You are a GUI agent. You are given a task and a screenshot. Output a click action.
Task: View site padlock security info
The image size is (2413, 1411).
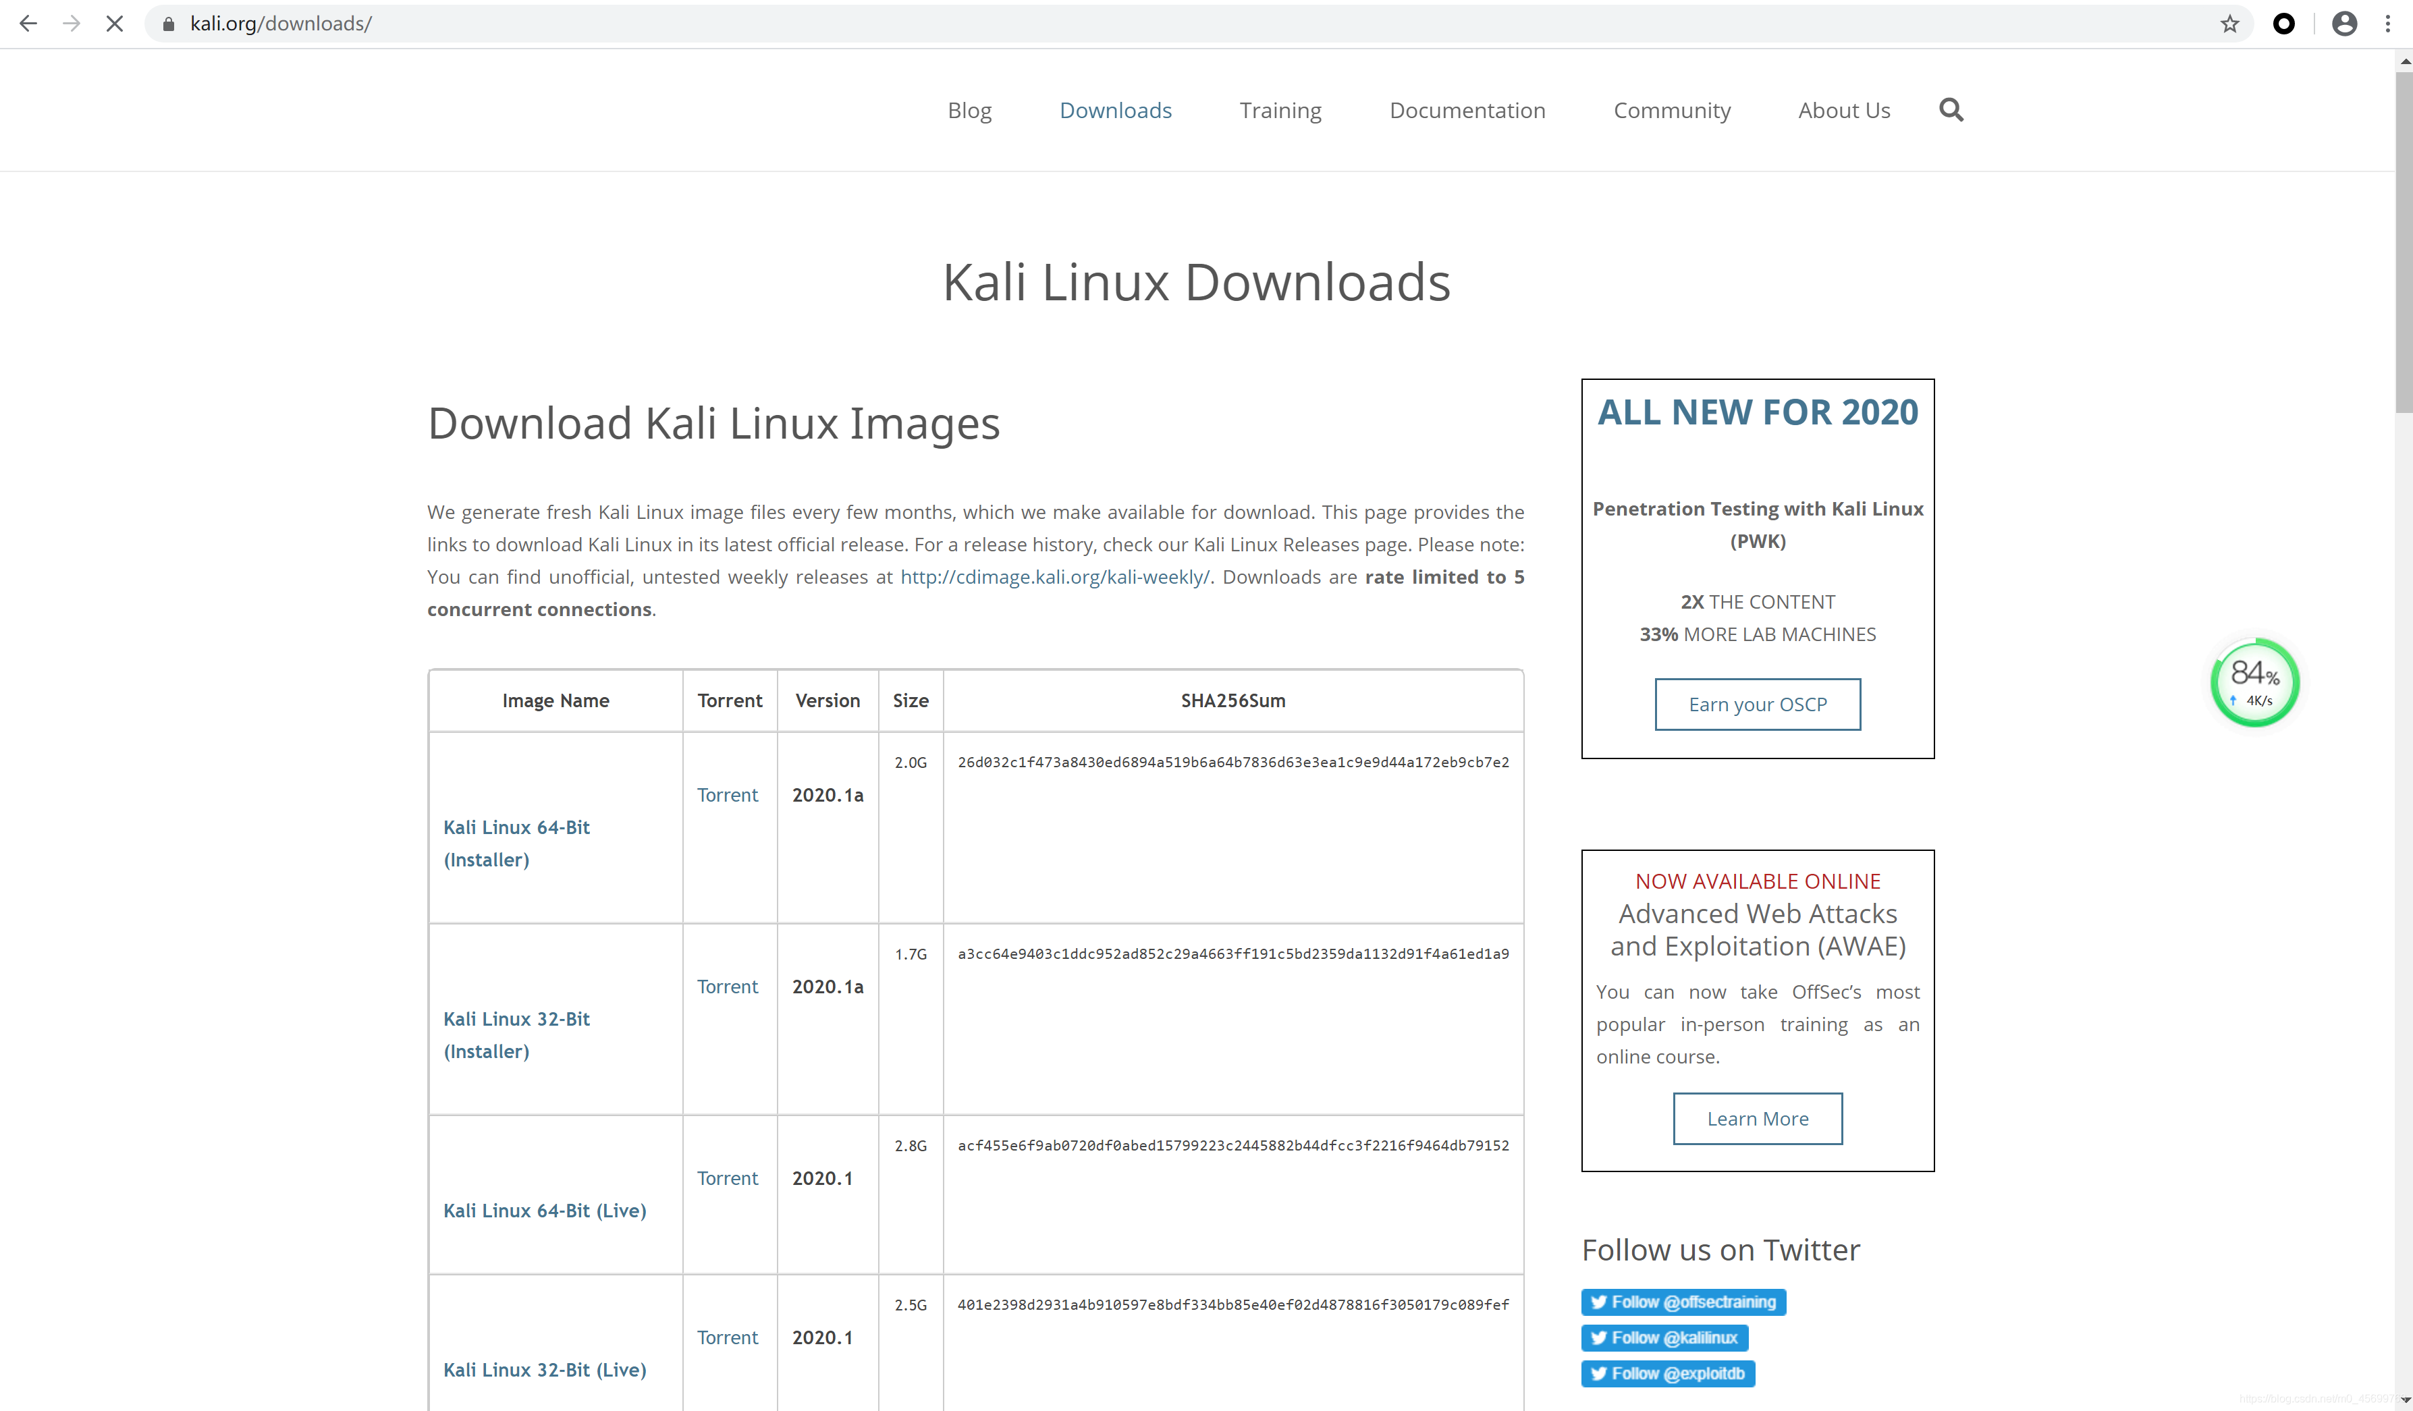(169, 23)
